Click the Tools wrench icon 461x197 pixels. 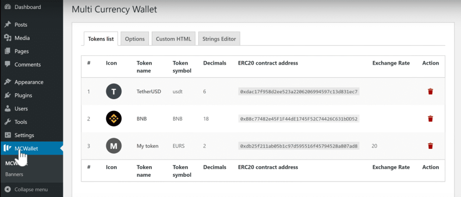[x=8, y=122]
